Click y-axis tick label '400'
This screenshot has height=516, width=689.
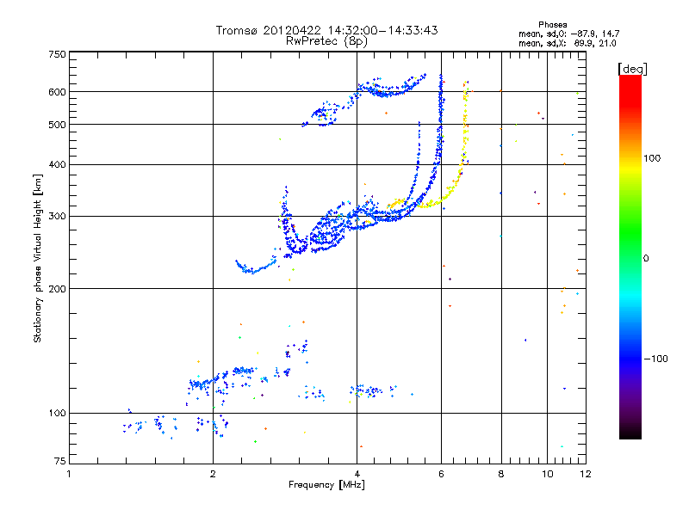57,164
